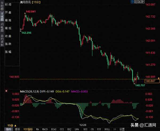Open the 设置 settings option
160x131 pixels.
[x=122, y=129]
